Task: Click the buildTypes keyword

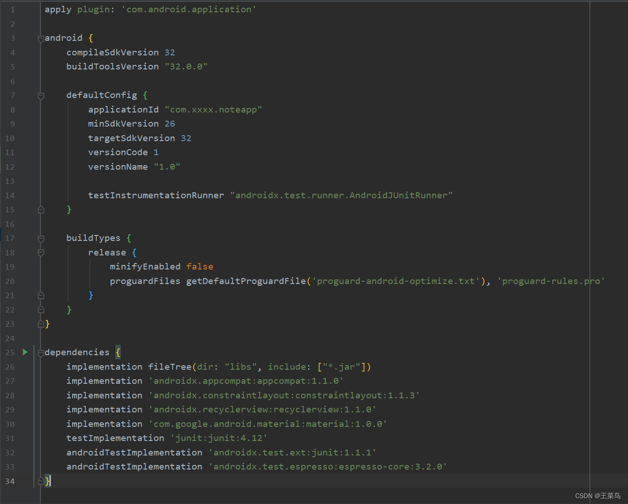Action: pyautogui.click(x=94, y=238)
